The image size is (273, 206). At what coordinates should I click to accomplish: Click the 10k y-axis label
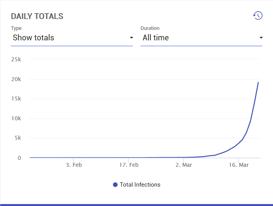pos(16,118)
